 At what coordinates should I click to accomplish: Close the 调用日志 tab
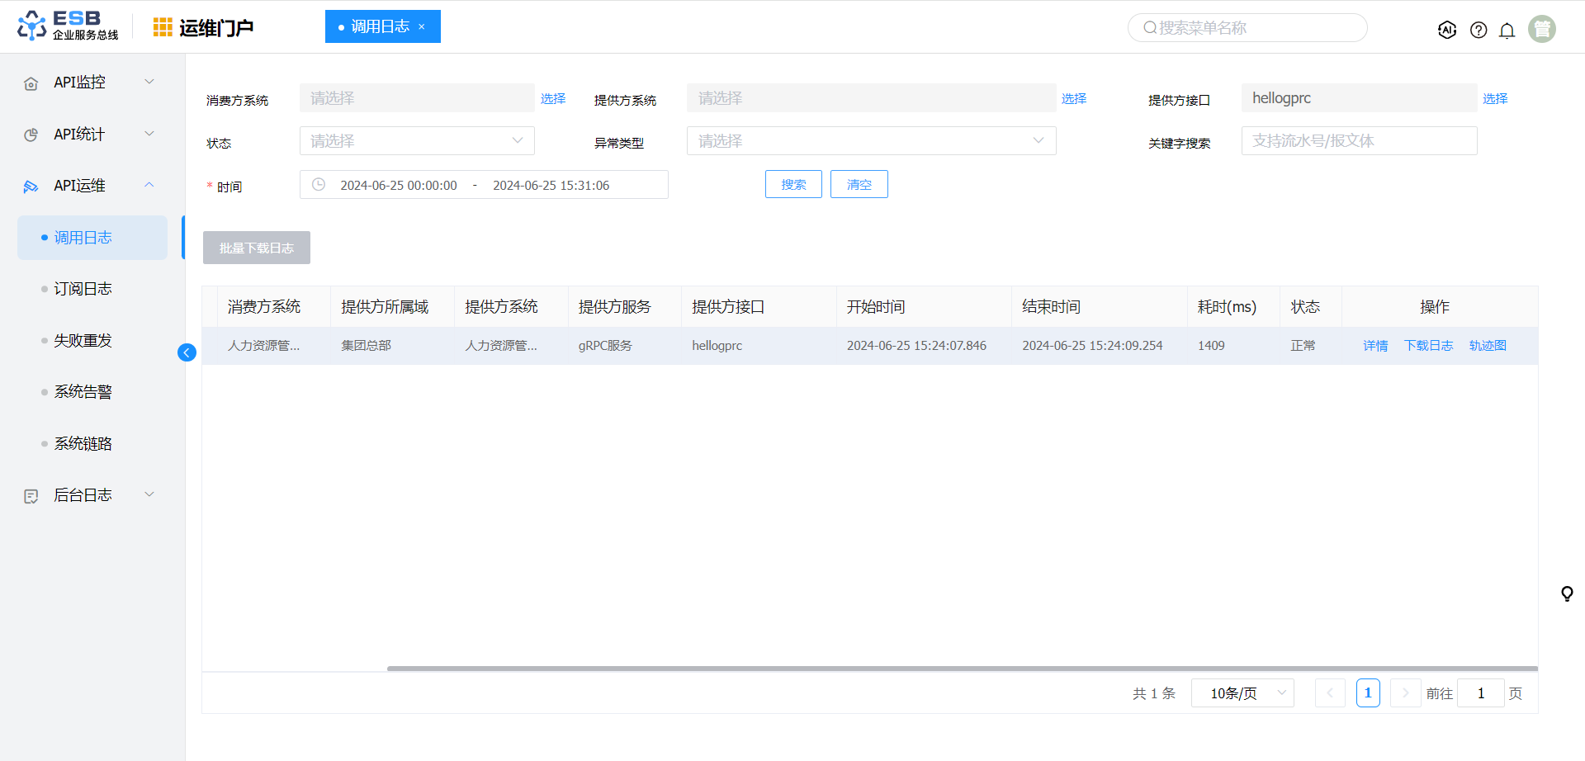click(x=422, y=26)
